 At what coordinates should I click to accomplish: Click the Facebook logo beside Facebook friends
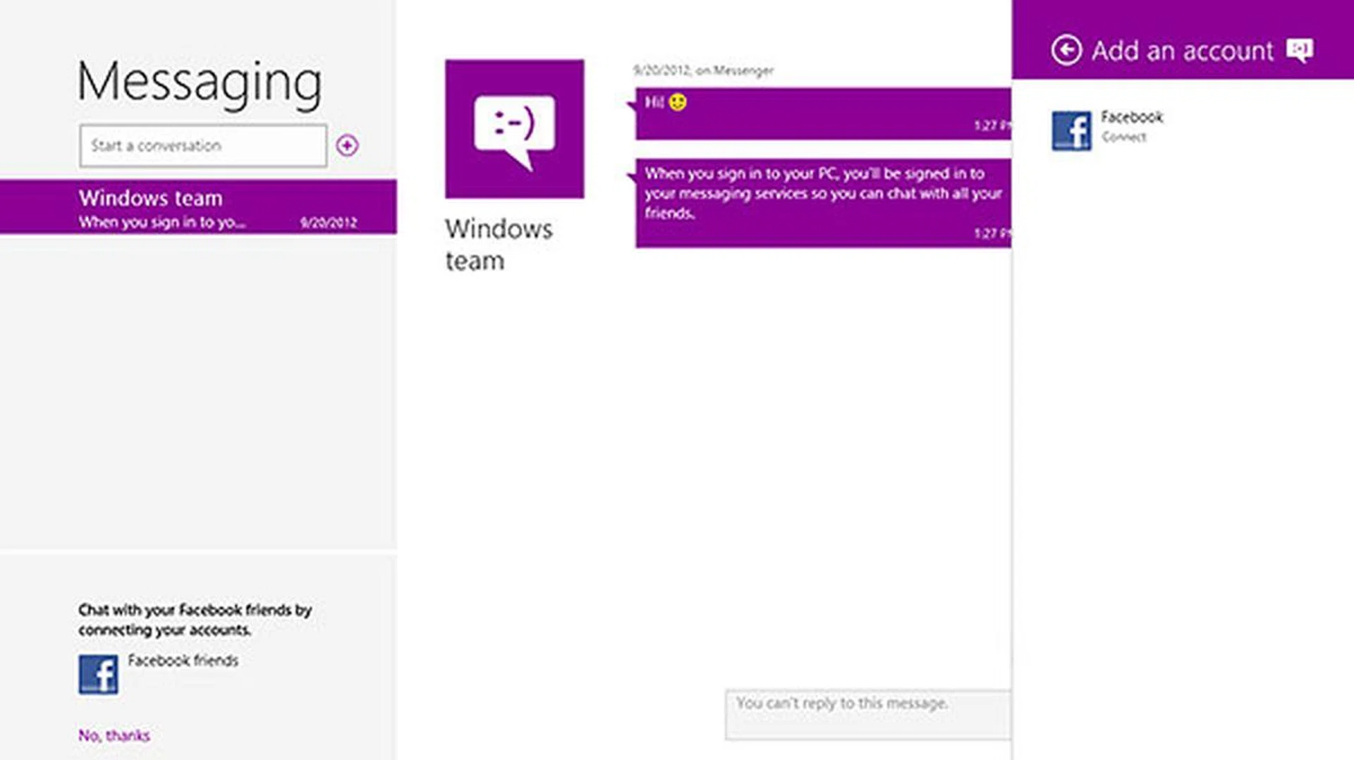98,675
